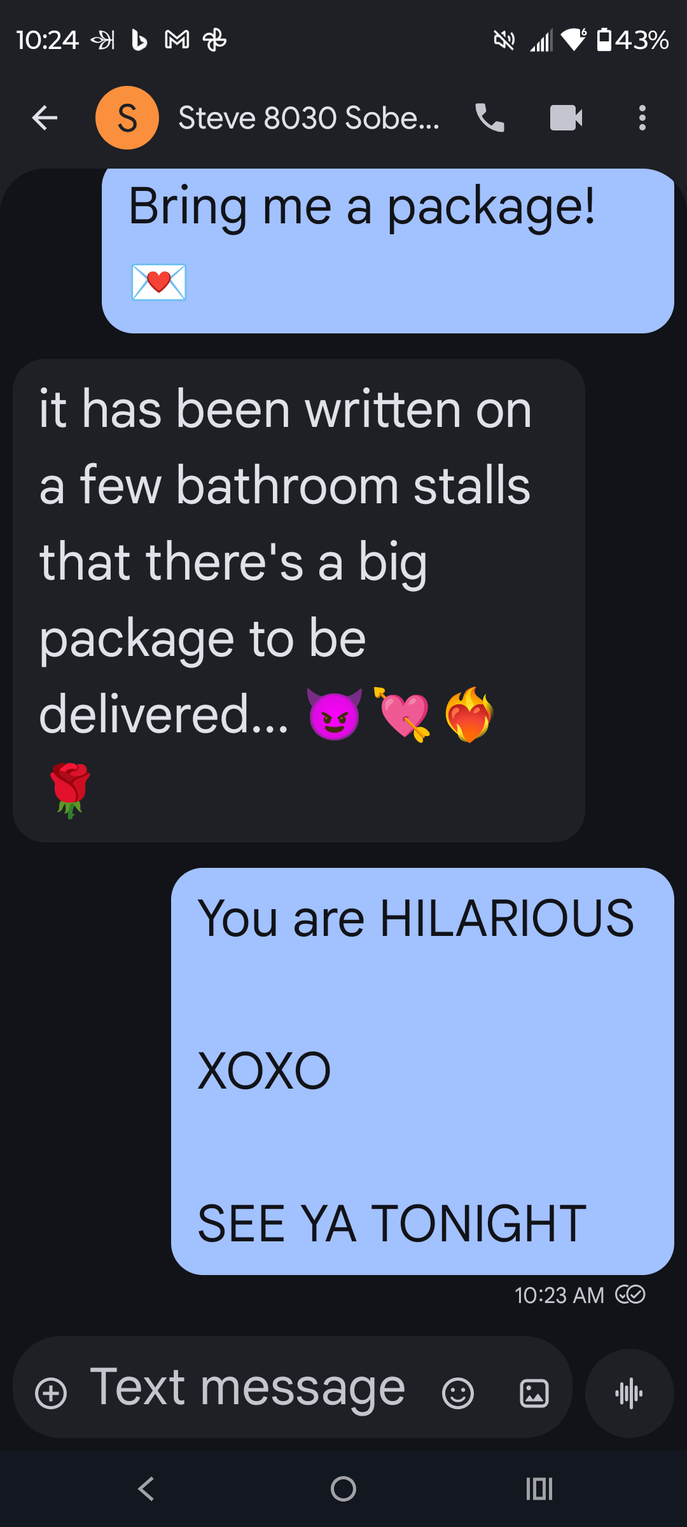This screenshot has height=1527, width=687.
Task: Open Steve 8030 Sobe conversation details
Action: pos(309,118)
